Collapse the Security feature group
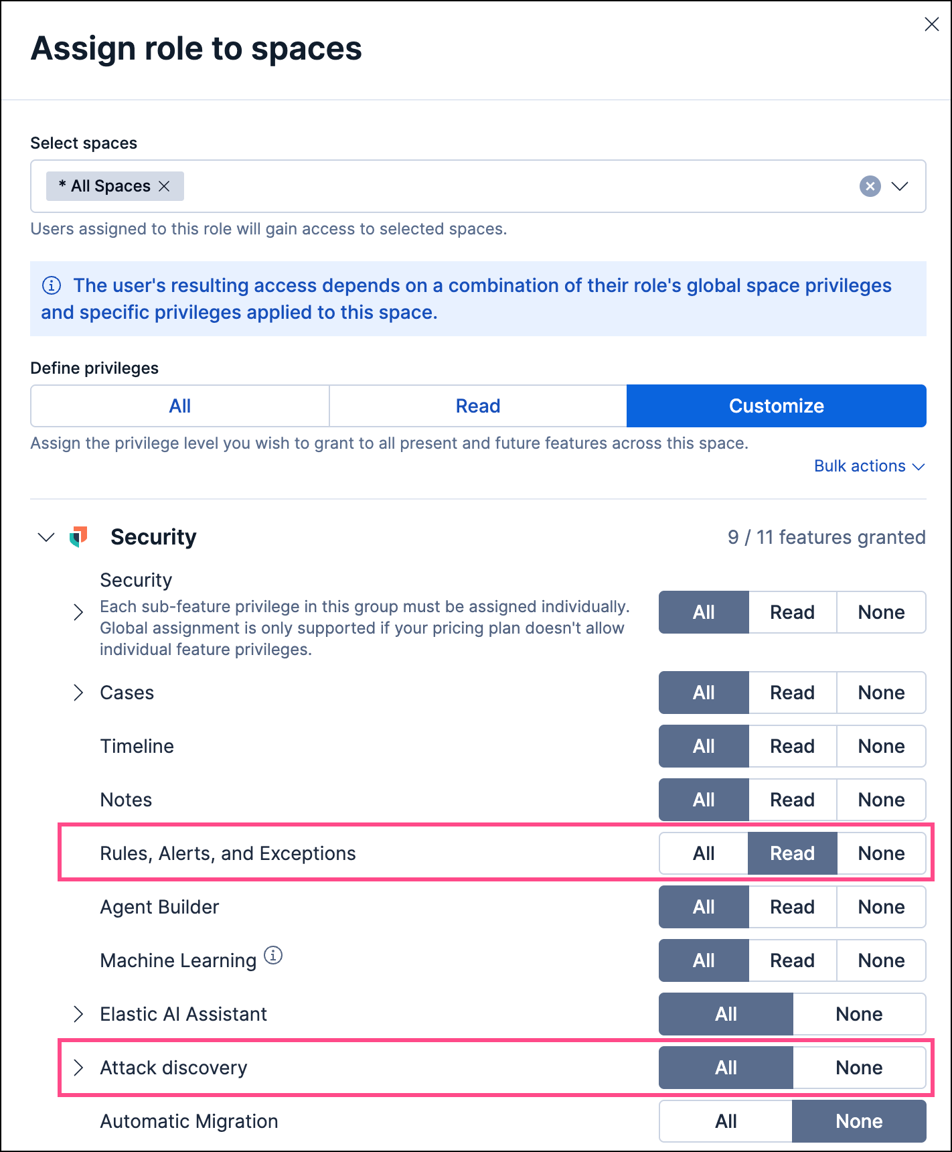Viewport: 952px width, 1152px height. pyautogui.click(x=45, y=536)
